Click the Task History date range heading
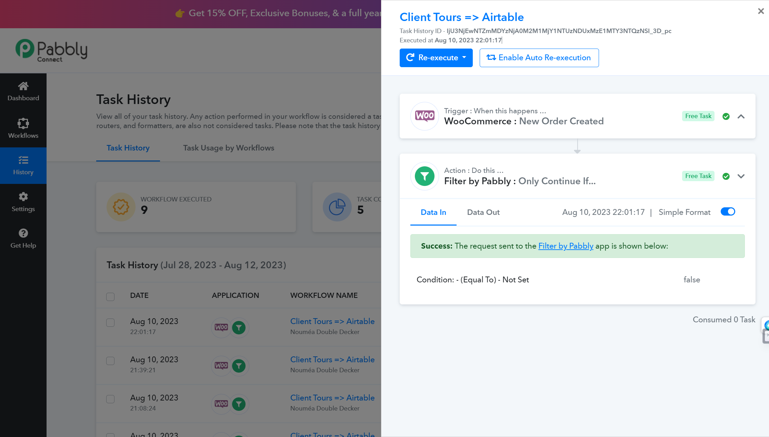769x437 pixels. click(x=196, y=265)
